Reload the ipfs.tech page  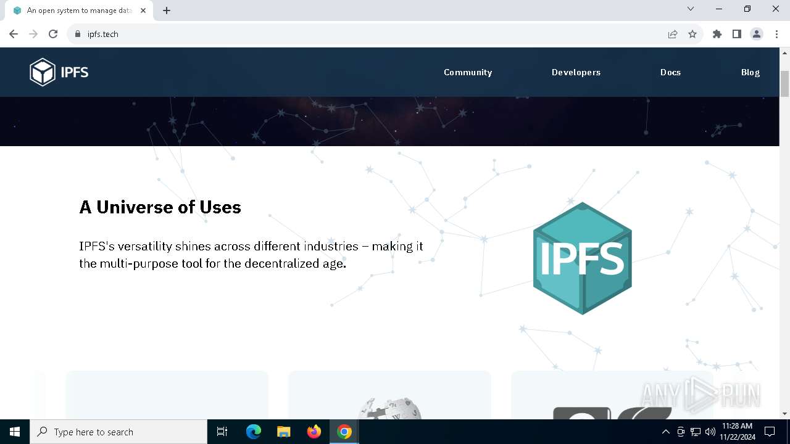53,34
